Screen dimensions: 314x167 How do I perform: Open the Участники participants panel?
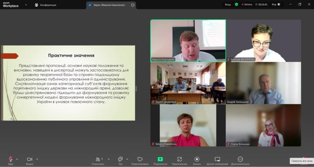(x=98, y=159)
